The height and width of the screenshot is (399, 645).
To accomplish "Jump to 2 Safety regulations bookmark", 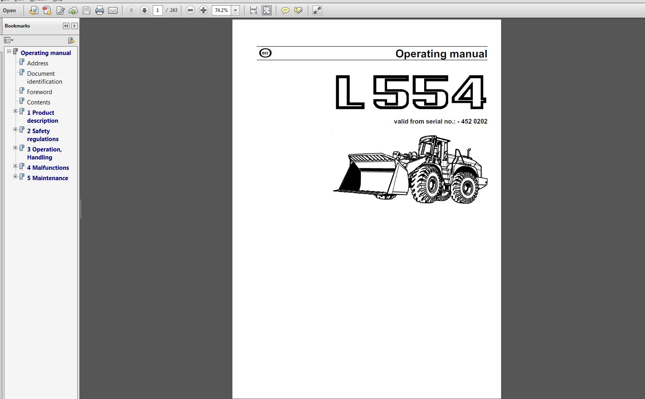I will pyautogui.click(x=43, y=135).
